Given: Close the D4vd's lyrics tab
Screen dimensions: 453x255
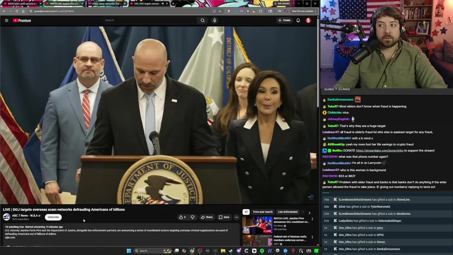Looking at the screenshot, I should click(40, 4).
